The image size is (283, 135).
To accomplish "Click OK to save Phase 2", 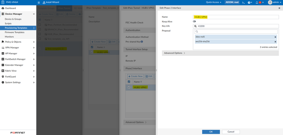I will click(211, 132).
